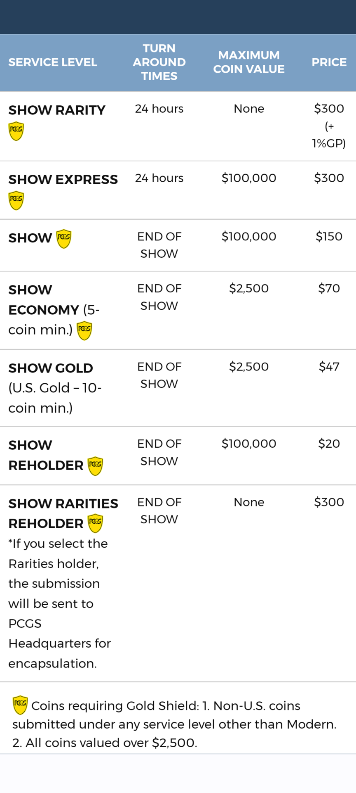Click the Show Economy Gold Shield icon
This screenshot has width=356, height=793.
(x=84, y=330)
